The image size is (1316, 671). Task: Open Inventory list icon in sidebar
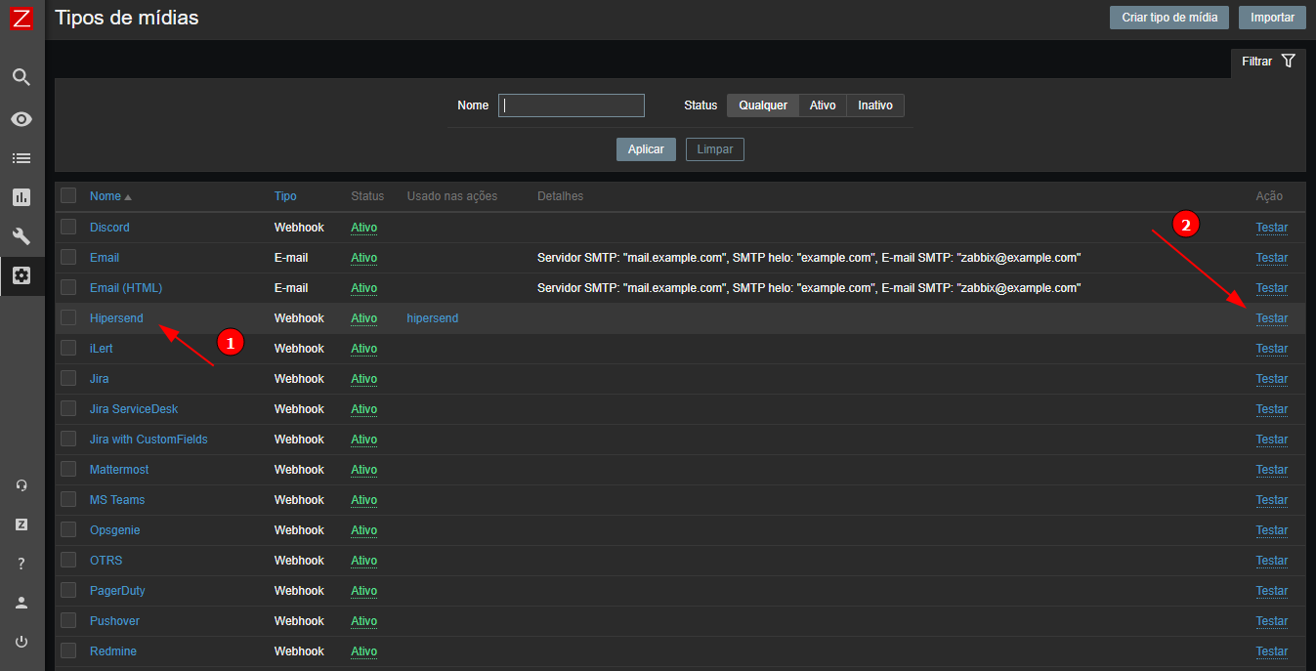coord(21,158)
